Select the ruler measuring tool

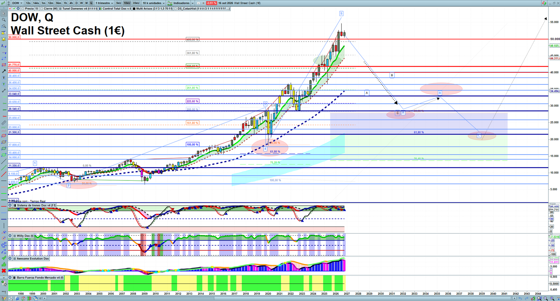pyautogui.click(x=4, y=123)
